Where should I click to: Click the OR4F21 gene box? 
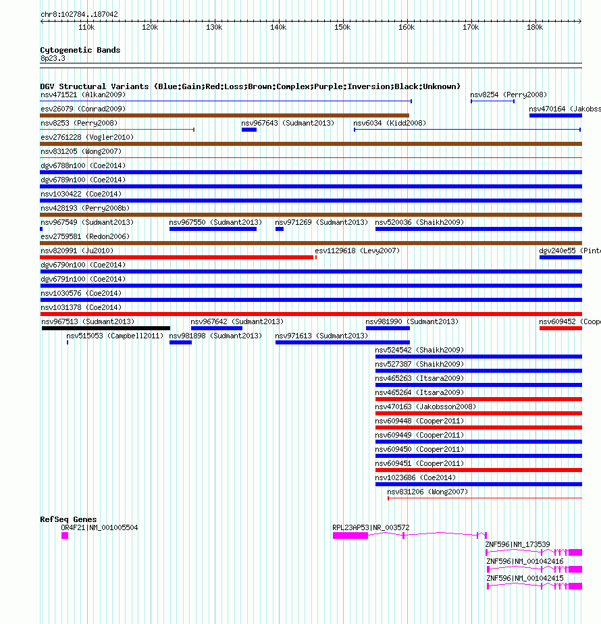65,536
